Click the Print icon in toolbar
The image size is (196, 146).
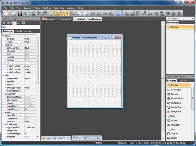25,14
